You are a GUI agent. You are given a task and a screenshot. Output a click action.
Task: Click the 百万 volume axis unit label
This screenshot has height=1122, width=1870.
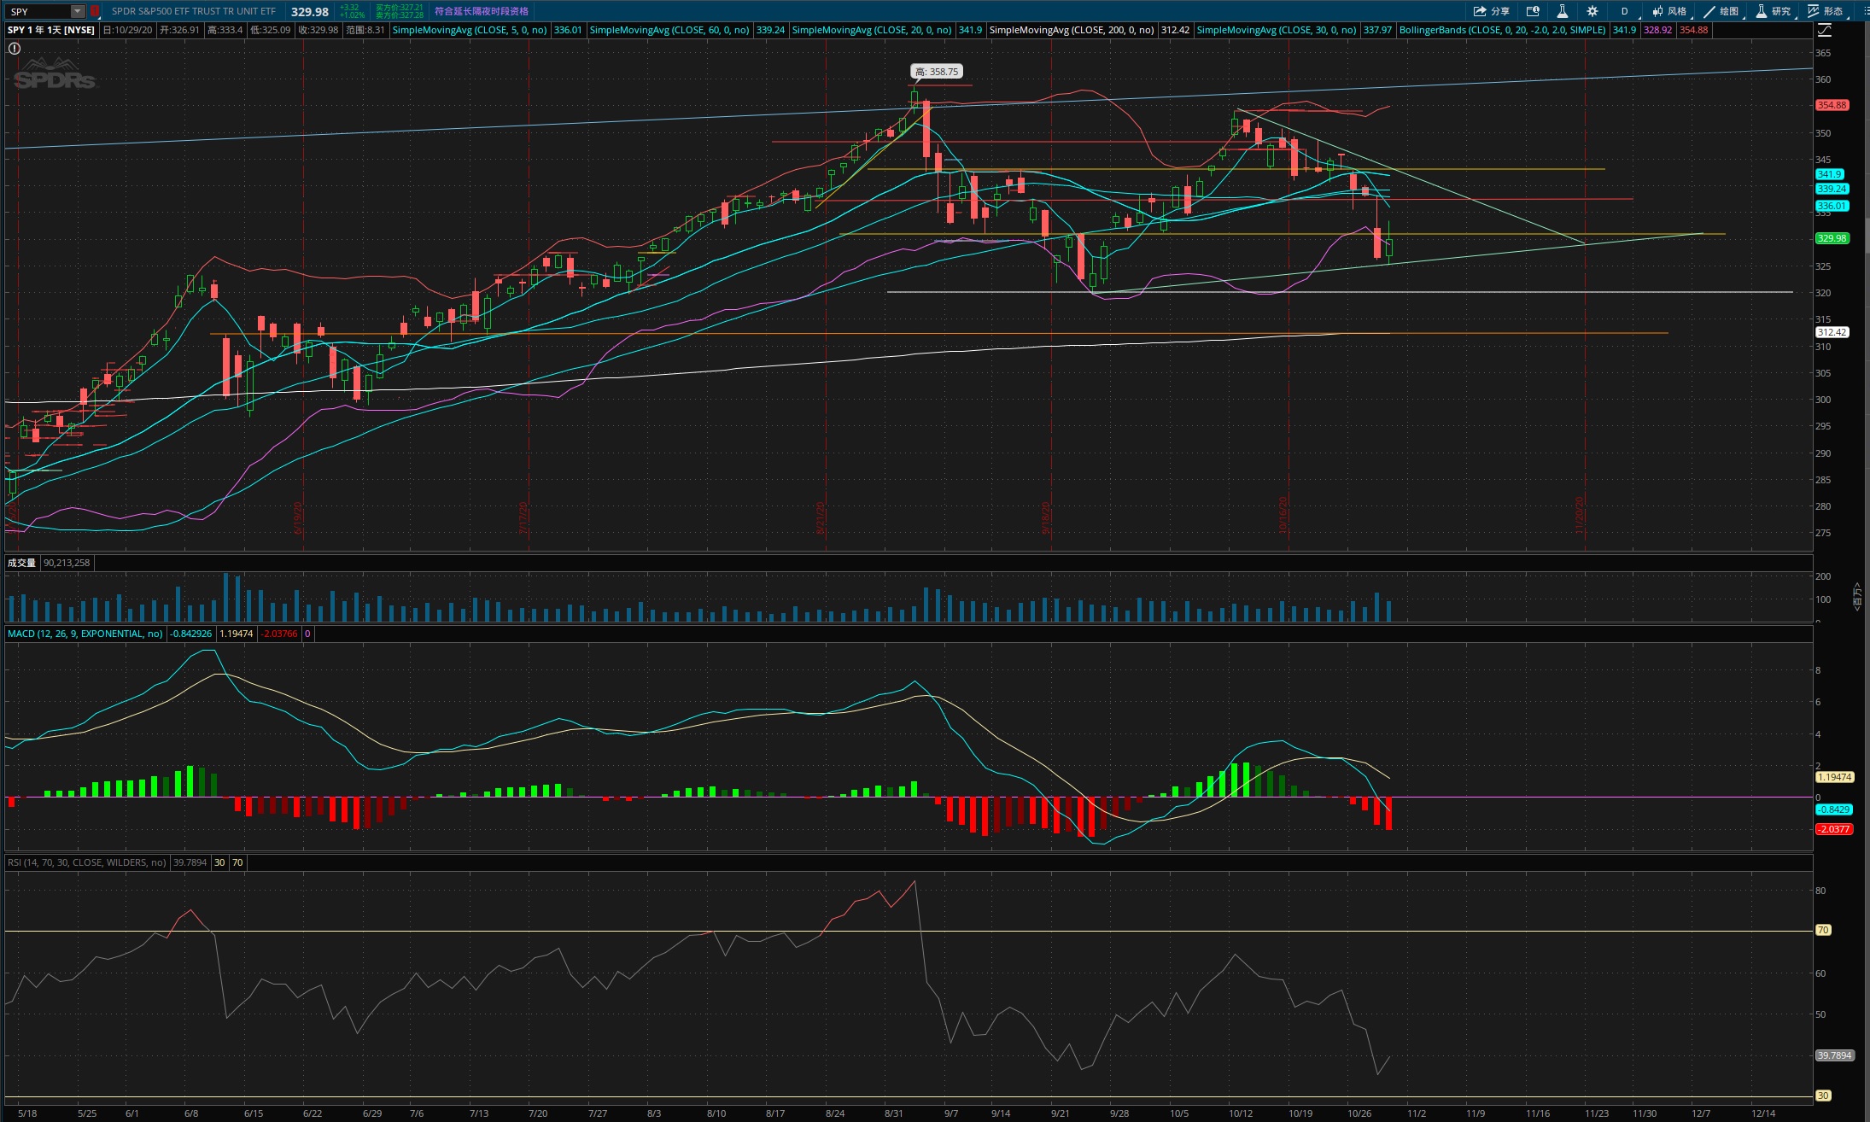point(1856,596)
